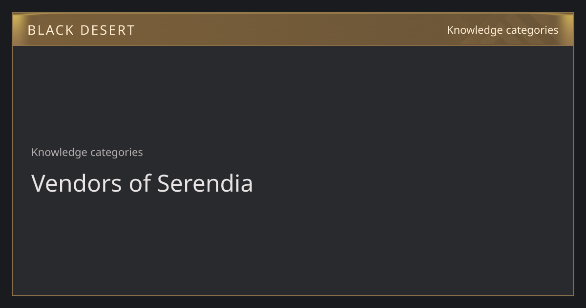Image resolution: width=586 pixels, height=308 pixels.
Task: Click the word Knowledge in the gray breadcrumb
Action: click(x=59, y=153)
